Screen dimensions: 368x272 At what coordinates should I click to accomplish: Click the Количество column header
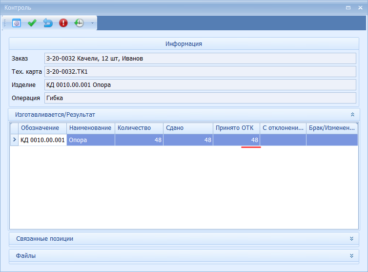[x=139, y=128]
